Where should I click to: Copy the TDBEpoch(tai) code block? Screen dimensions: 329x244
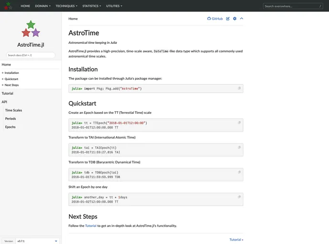(x=239, y=172)
